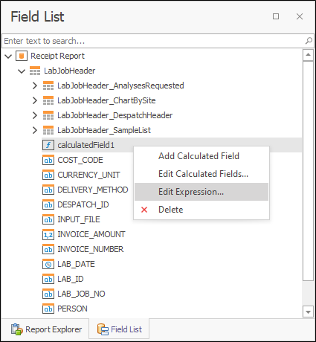Click the scrollbar up arrow
The width and height of the screenshot is (316, 342).
308,55
